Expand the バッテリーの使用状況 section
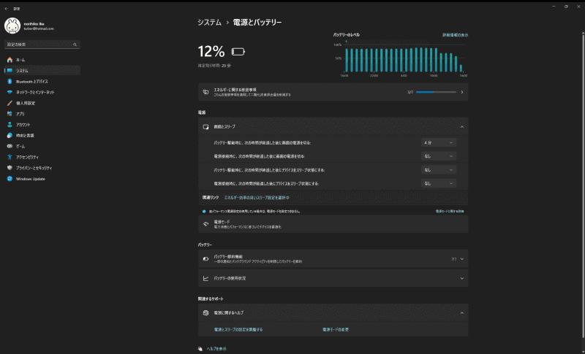Screen dimensions: 585x354 pyautogui.click(x=333, y=278)
